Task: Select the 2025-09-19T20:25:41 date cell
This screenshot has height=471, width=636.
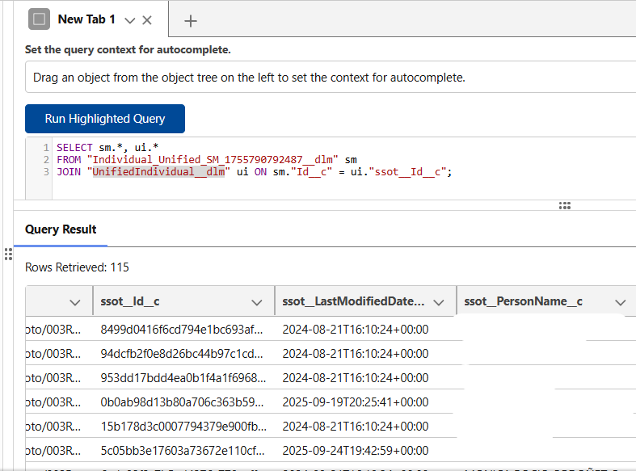Action: tap(355, 402)
